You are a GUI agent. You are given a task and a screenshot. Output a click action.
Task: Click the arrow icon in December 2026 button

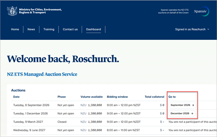tap(192, 114)
